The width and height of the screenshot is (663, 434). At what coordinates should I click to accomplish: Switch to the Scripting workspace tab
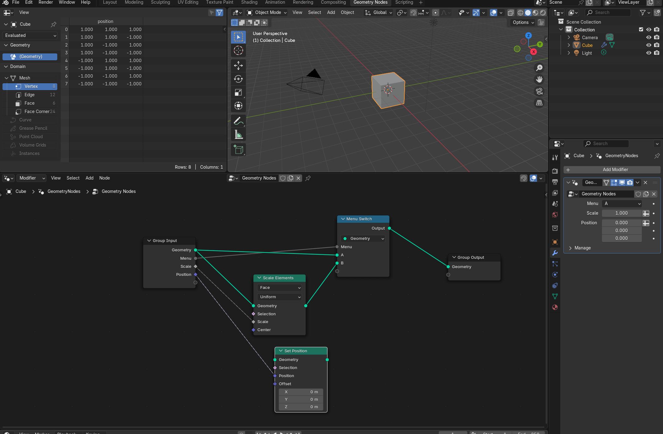[404, 2]
